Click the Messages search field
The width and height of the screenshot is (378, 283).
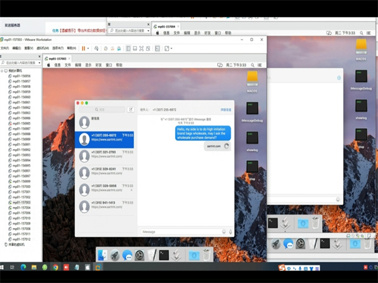point(101,109)
